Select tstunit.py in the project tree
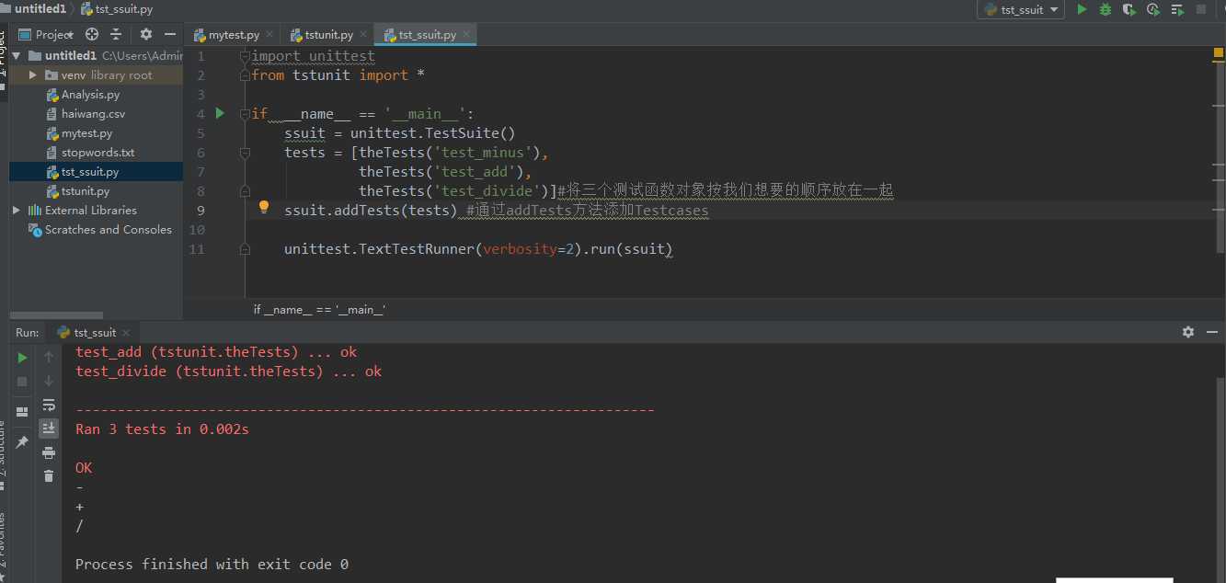1226x583 pixels. [x=86, y=191]
